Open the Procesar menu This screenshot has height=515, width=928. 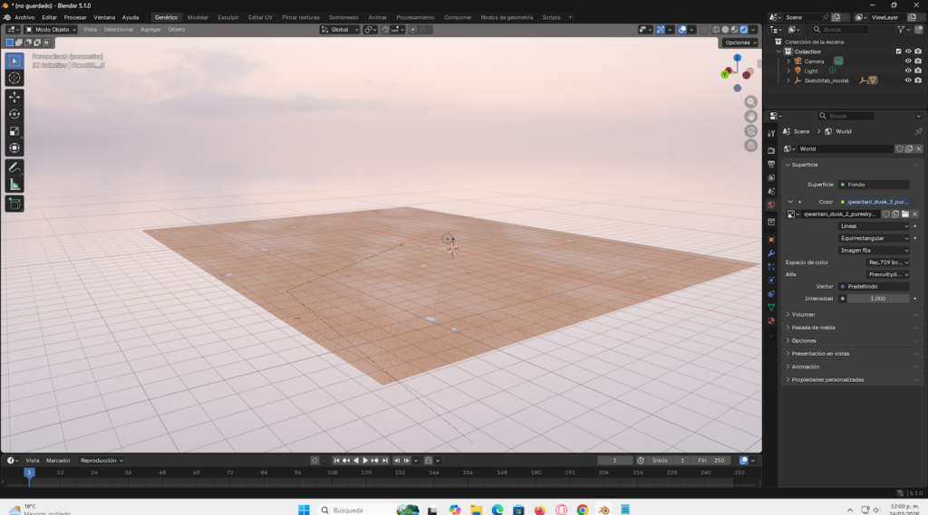[x=75, y=18]
